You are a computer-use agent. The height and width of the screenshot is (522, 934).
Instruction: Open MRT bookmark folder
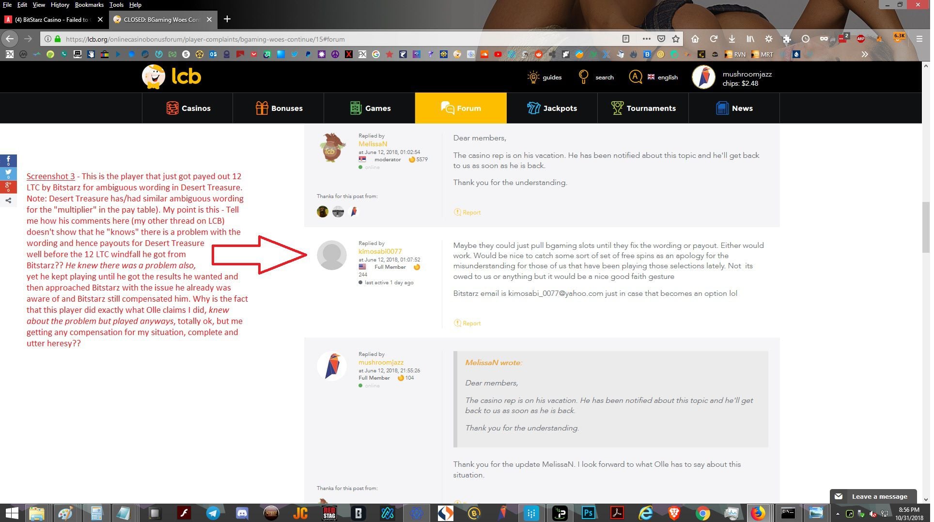(762, 54)
